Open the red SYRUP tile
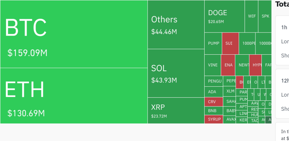The height and width of the screenshot is (141, 289). [213, 119]
